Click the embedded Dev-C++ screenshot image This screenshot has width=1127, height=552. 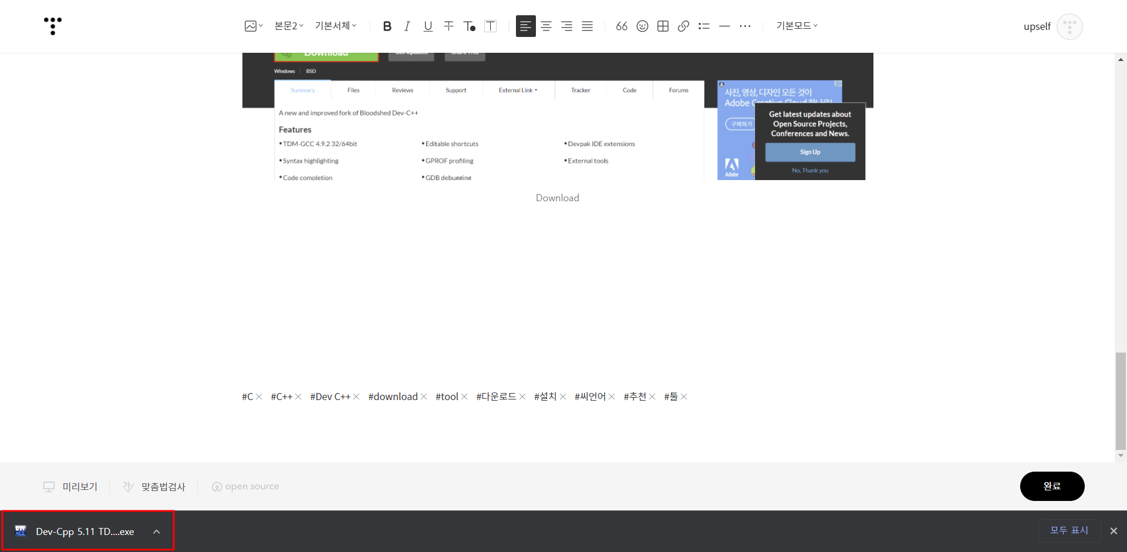point(558,116)
